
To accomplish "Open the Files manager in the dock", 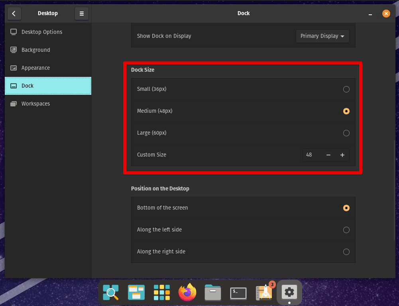I will click(x=212, y=292).
